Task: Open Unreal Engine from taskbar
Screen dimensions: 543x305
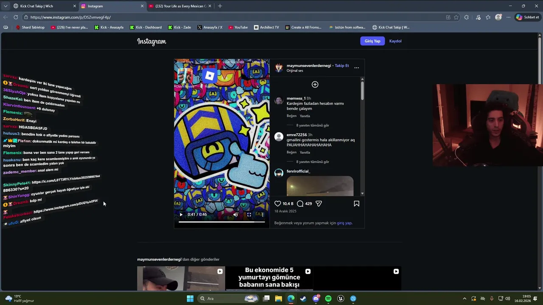Action: tap(340, 299)
